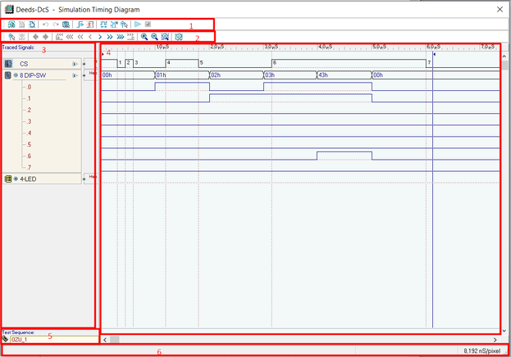The width and height of the screenshot is (511, 357).
Task: Click the 01h value on DIP-SW waveform
Action: click(x=161, y=75)
